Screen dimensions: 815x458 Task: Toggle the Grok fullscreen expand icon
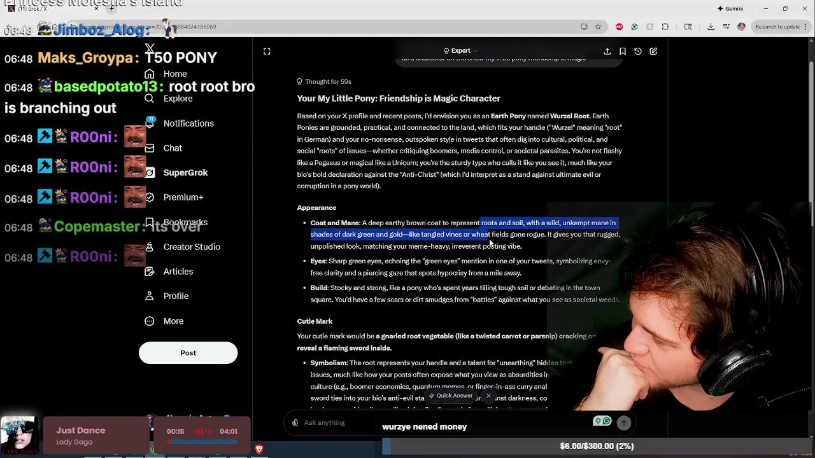pyautogui.click(x=267, y=51)
